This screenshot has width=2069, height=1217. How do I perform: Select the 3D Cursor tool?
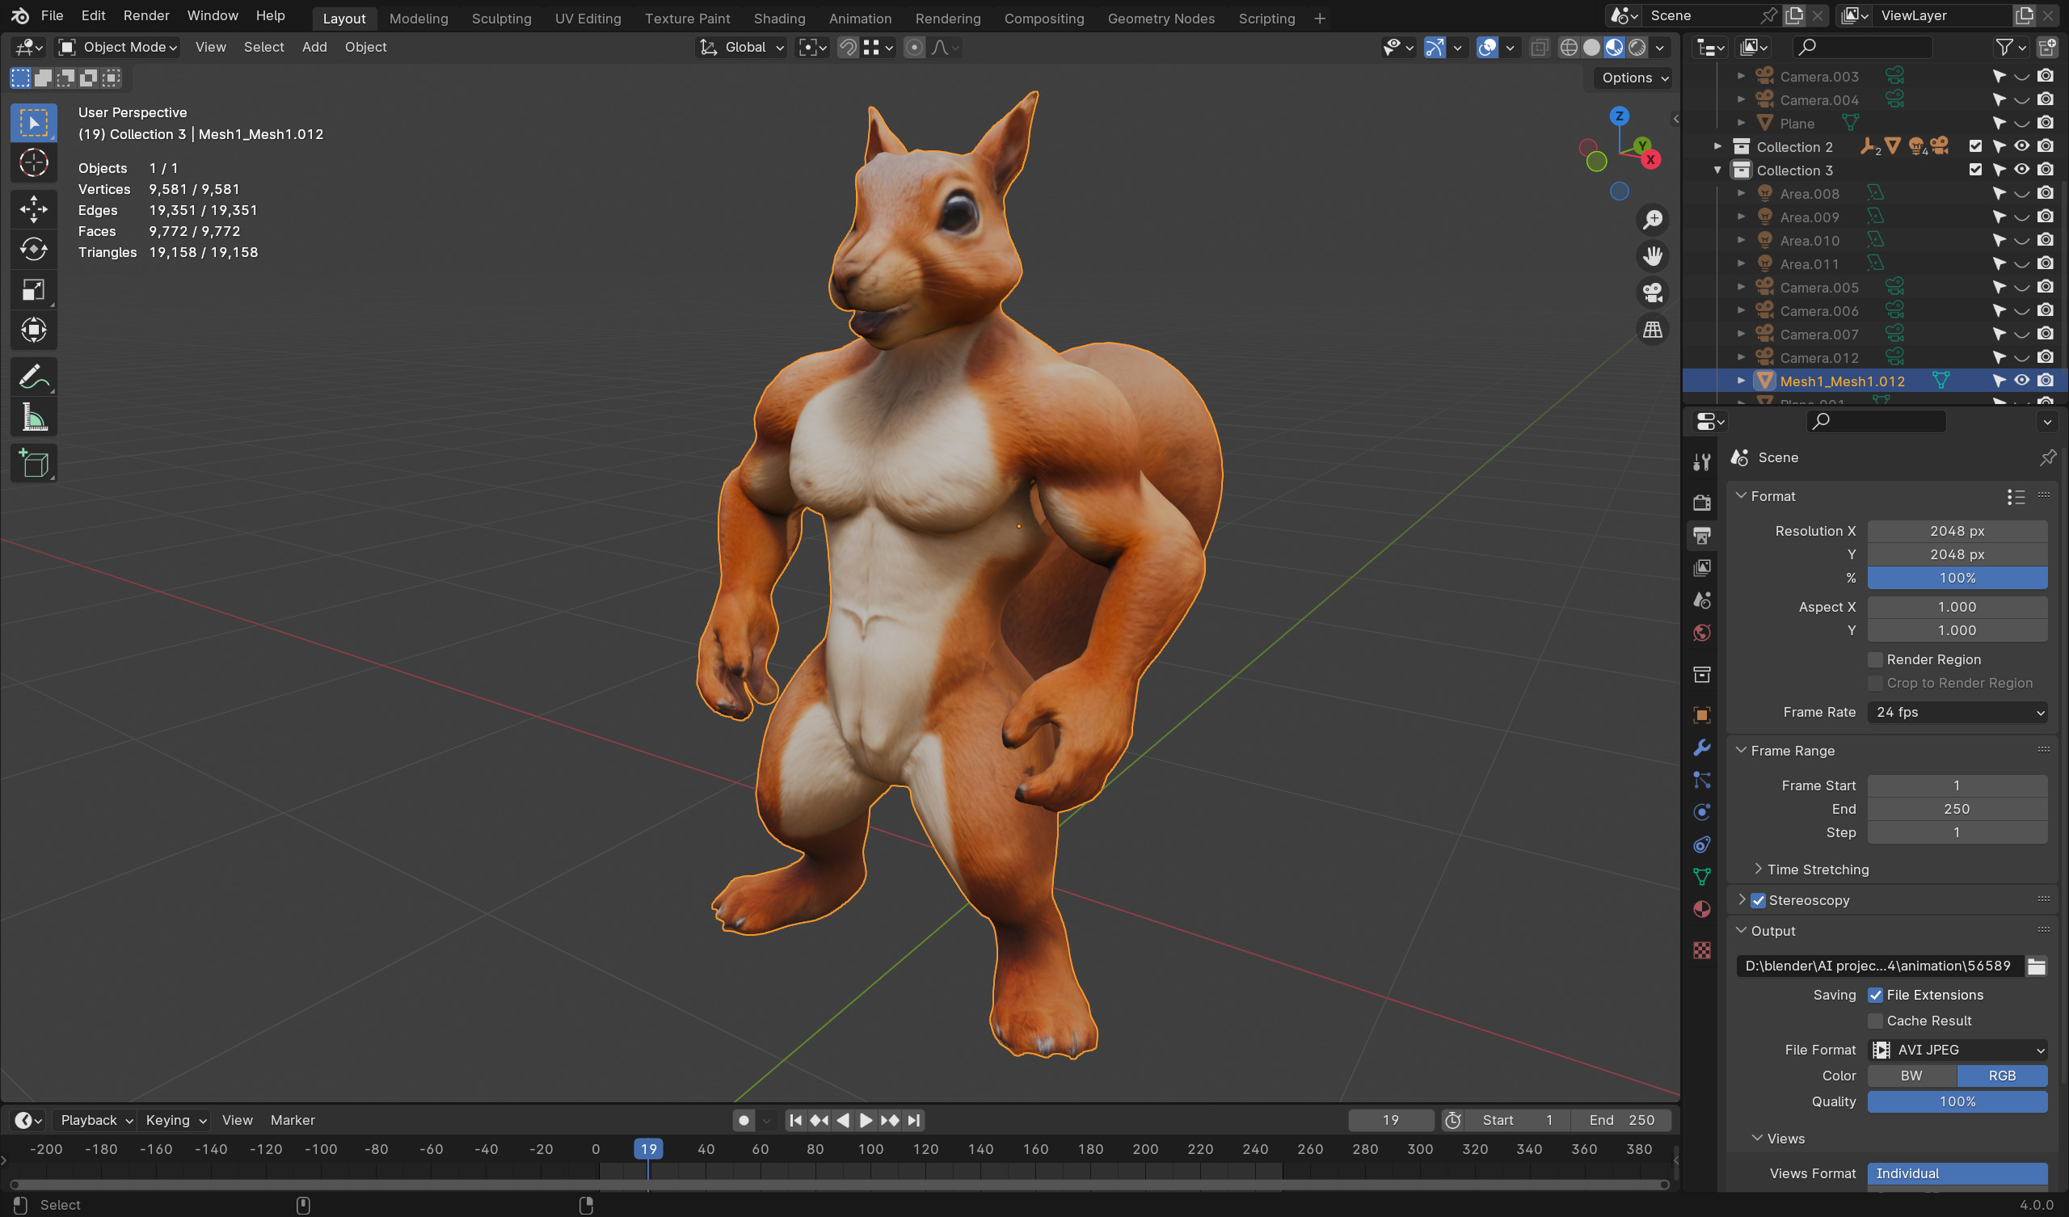tap(34, 163)
